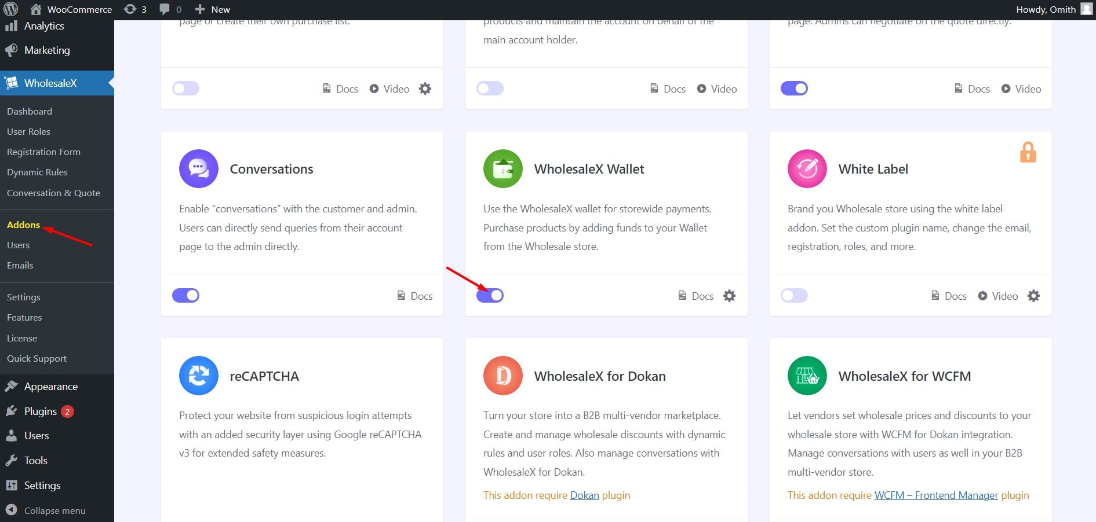The height and width of the screenshot is (522, 1096).
Task: Open Quick Support submenu item
Action: pyautogui.click(x=37, y=358)
